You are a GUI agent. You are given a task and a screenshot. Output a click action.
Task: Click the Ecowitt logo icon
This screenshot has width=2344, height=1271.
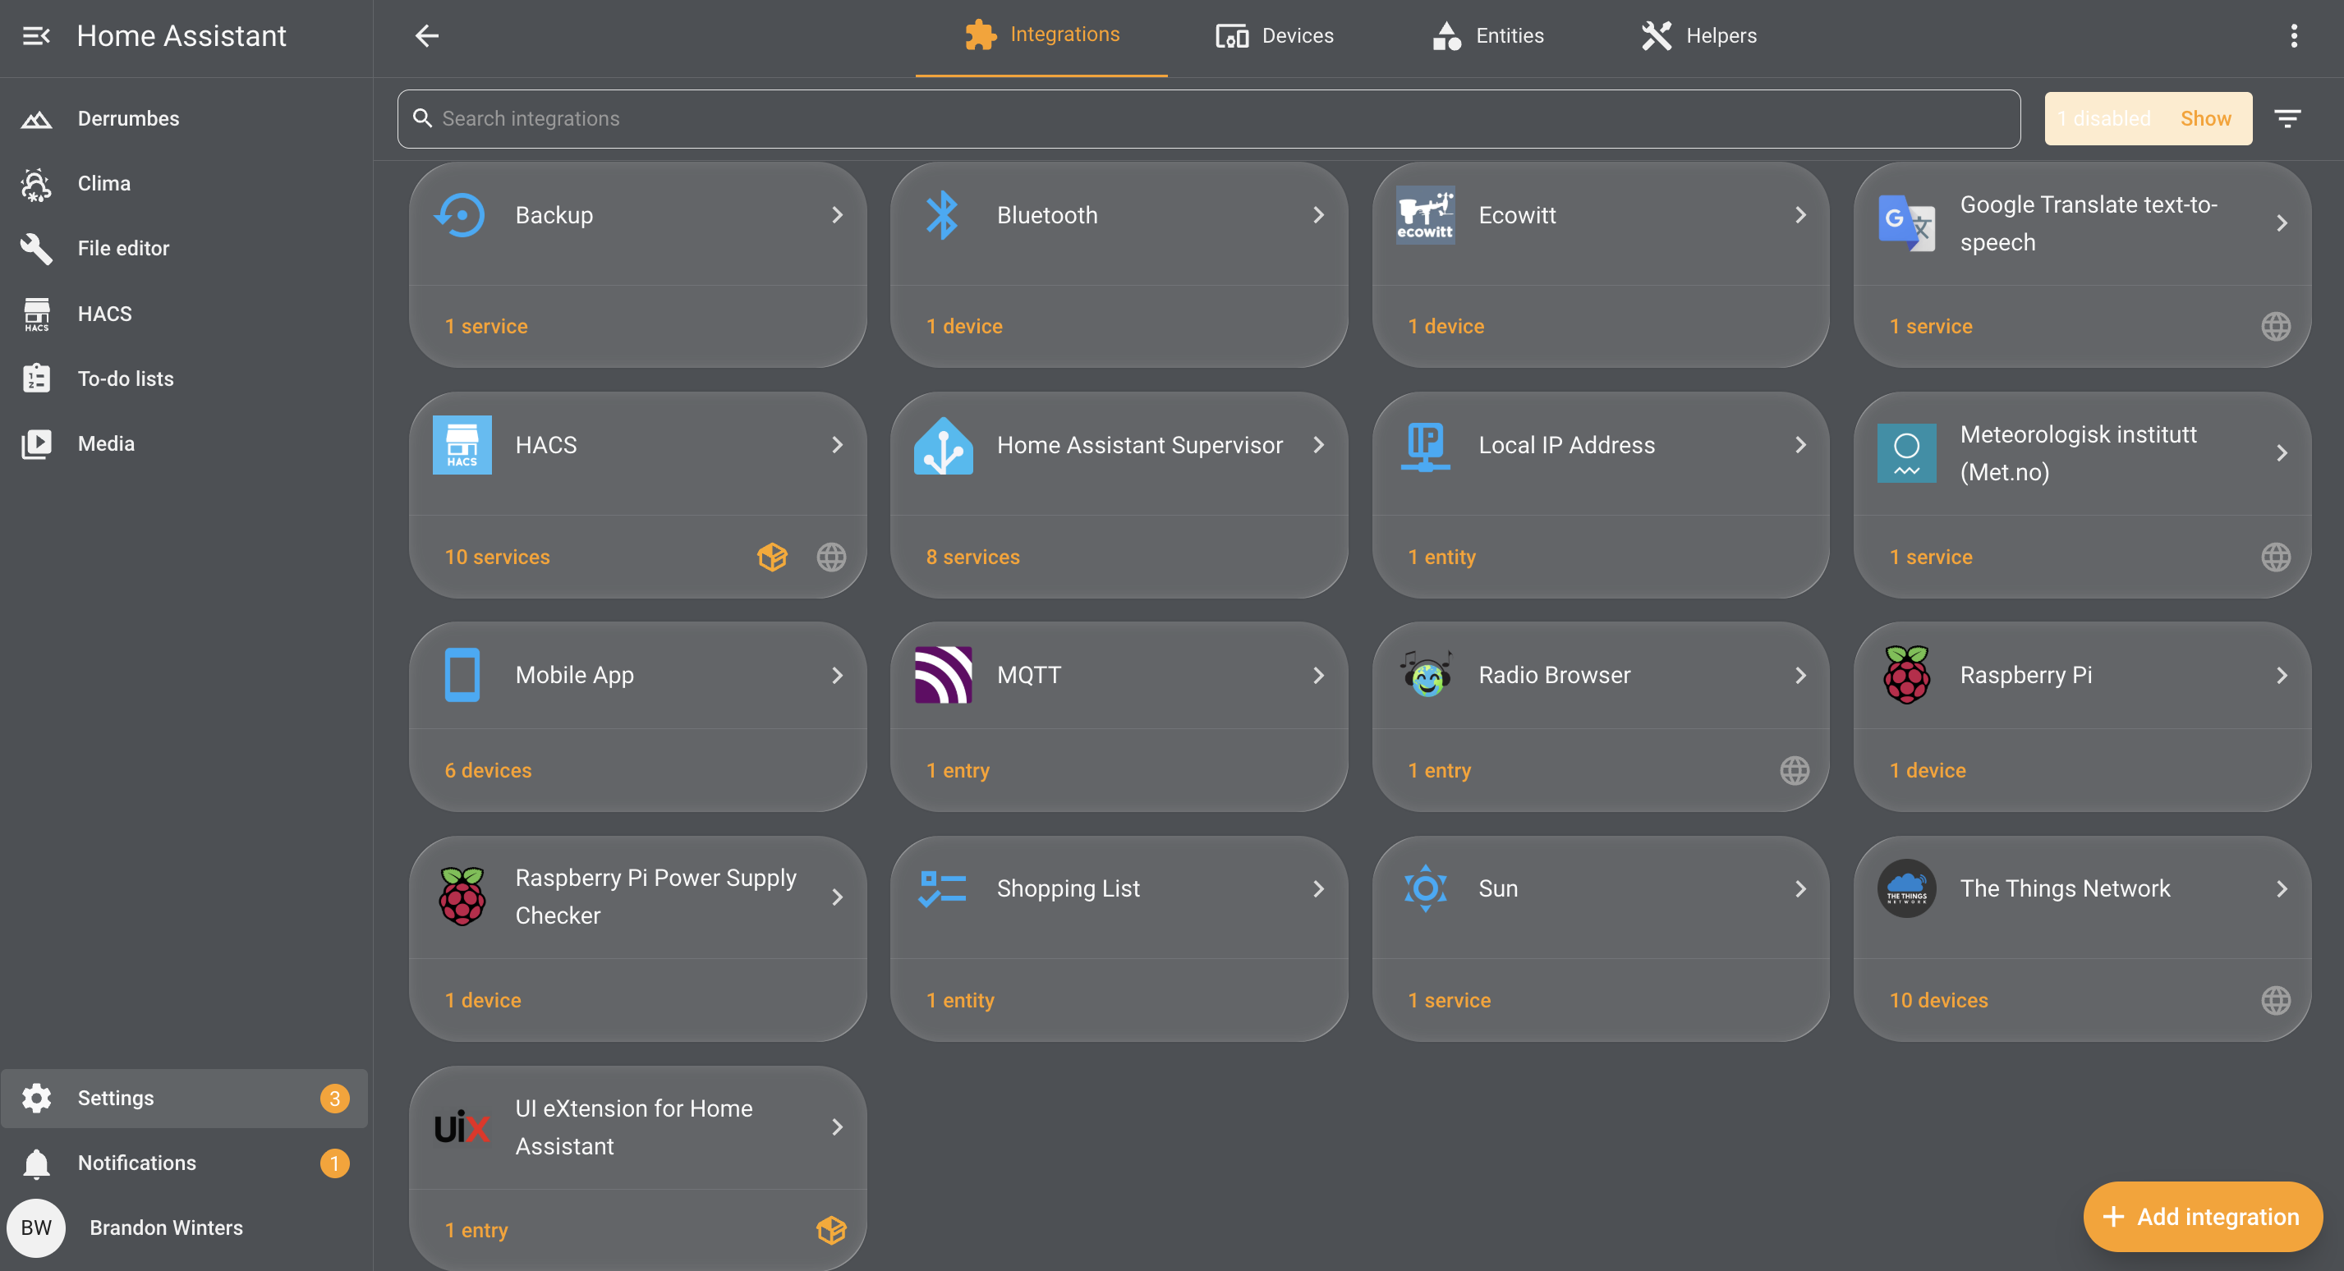pyautogui.click(x=1425, y=215)
